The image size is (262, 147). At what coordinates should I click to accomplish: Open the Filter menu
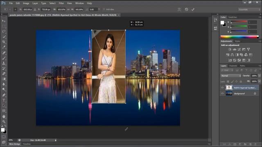[x=61, y=3]
